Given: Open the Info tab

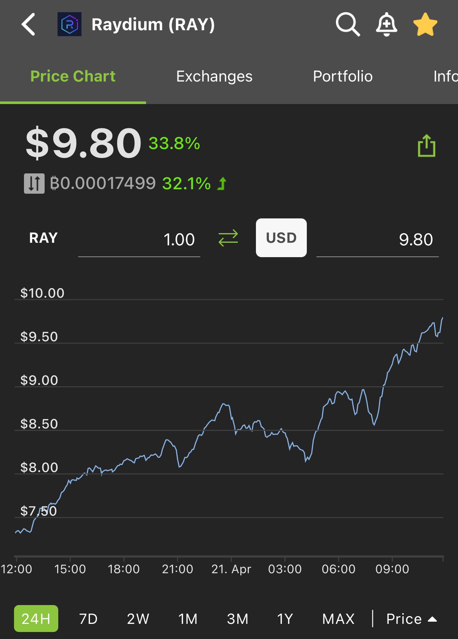Looking at the screenshot, I should pyautogui.click(x=445, y=76).
